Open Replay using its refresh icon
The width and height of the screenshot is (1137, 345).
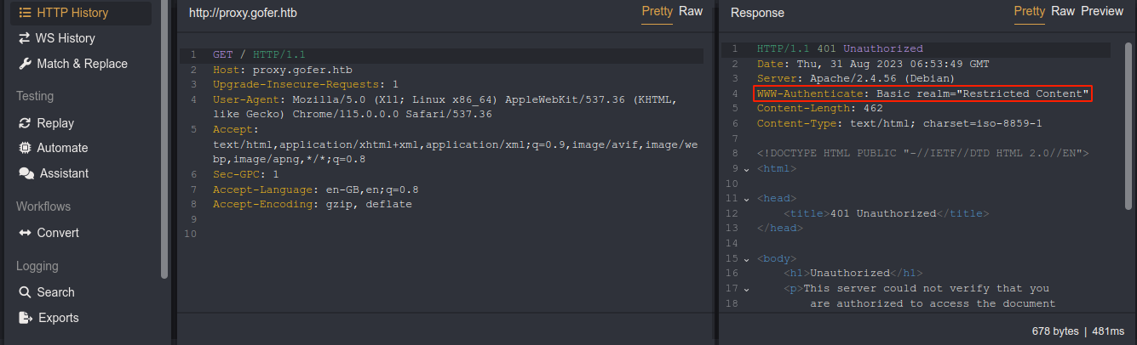(x=24, y=123)
